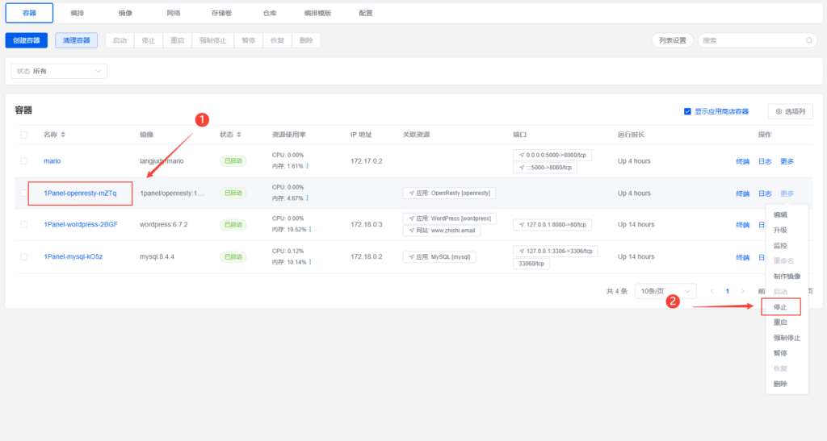Click the arrow icon in port tag :::5000->8080/tcp
Image resolution: width=827 pixels, height=441 pixels.
point(522,168)
